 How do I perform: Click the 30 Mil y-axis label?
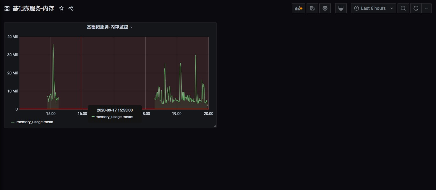13,55
